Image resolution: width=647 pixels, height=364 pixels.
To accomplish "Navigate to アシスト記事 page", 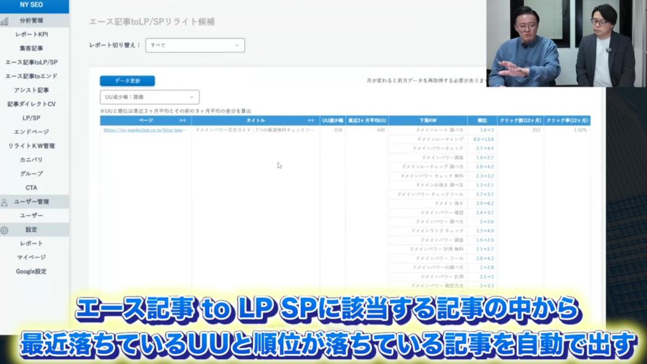I will click(x=31, y=90).
